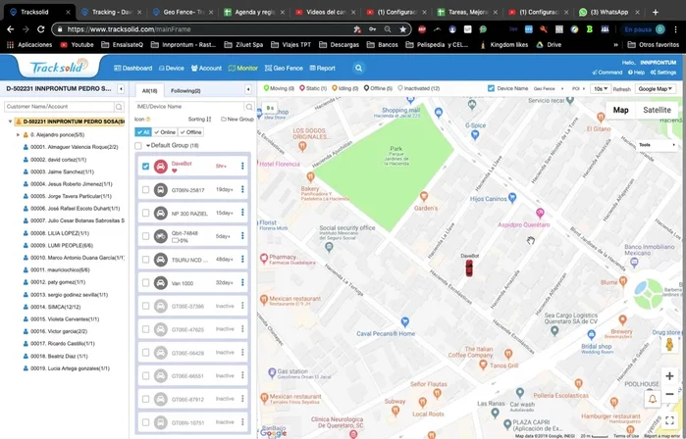Filter devices by Offline status button
Image resolution: width=686 pixels, height=439 pixels.
(190, 132)
